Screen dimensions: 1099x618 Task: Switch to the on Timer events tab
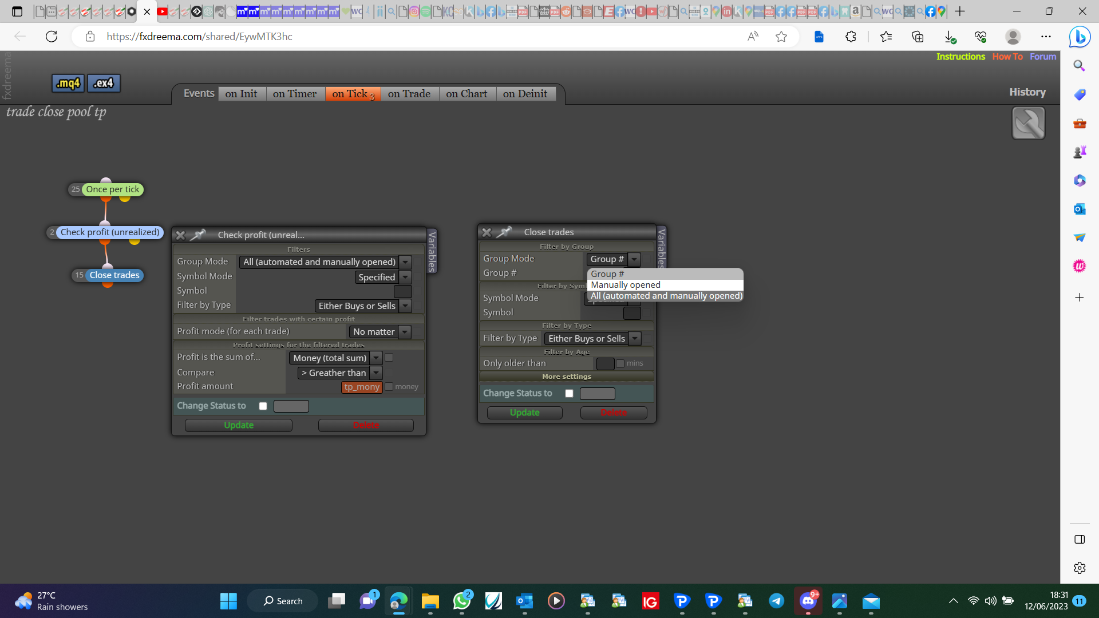(x=295, y=94)
